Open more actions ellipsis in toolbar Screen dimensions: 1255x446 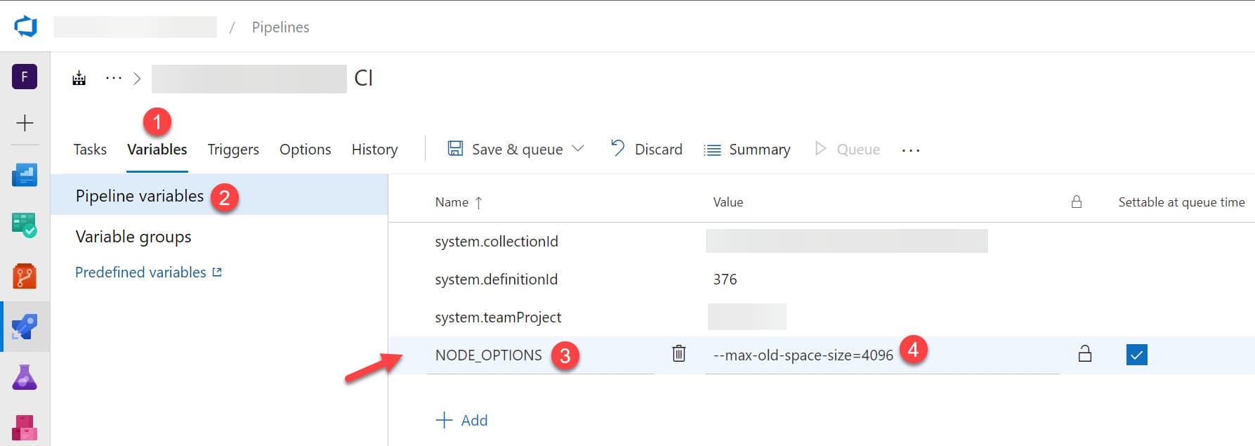[x=911, y=150]
